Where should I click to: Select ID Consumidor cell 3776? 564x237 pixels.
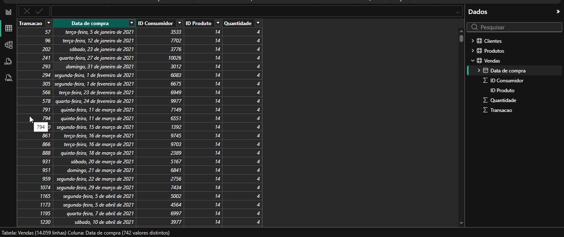tap(160, 49)
